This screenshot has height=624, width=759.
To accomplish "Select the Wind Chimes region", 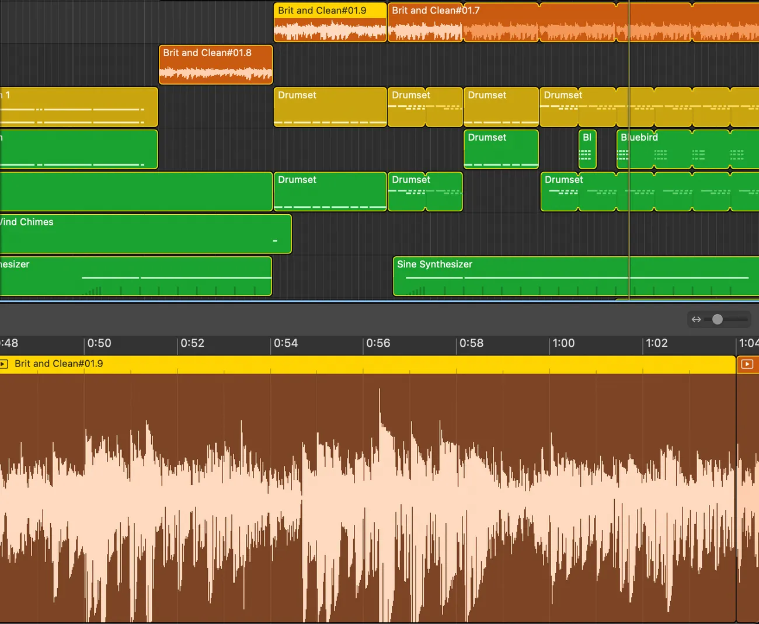I will pos(145,233).
